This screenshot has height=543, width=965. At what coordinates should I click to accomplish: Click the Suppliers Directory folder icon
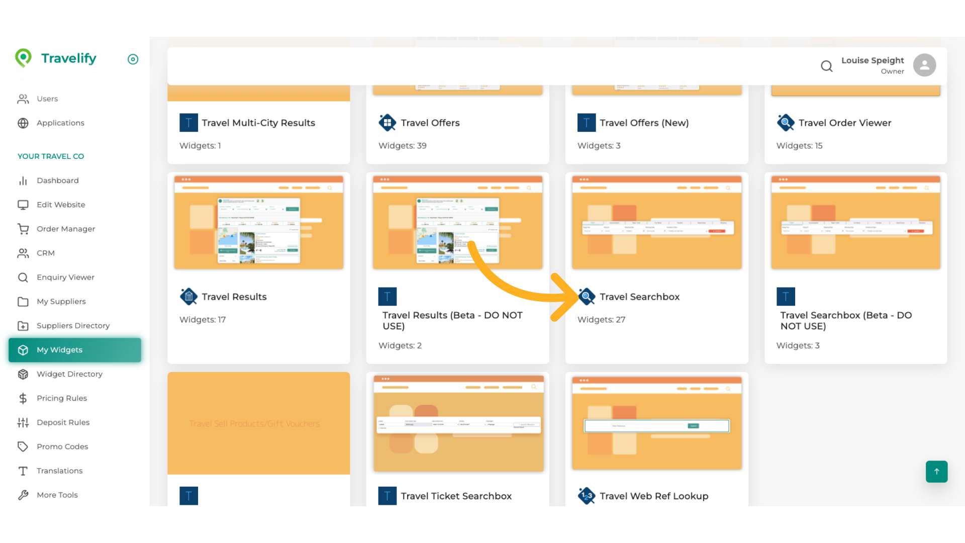[23, 326]
